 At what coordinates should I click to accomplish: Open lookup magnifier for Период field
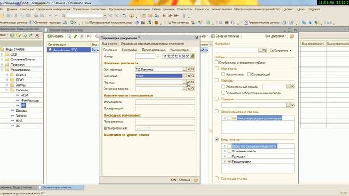point(193,82)
